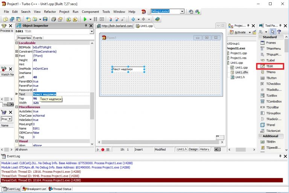Switch to the Design bottom tab

pos(193,149)
